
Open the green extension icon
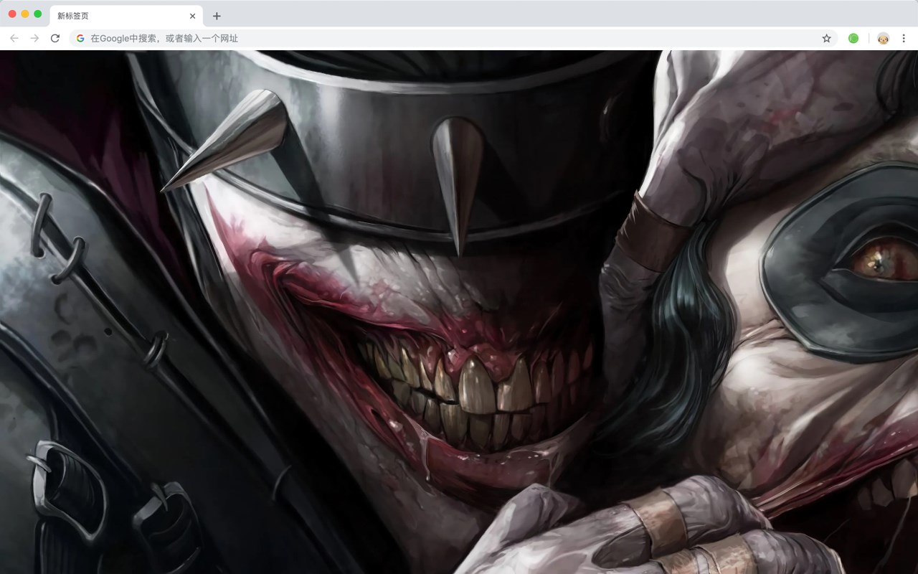(853, 38)
